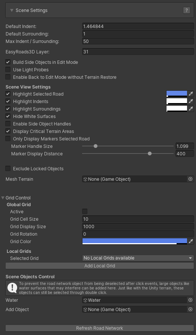Viewport: 196px width, 335px height.
Task: Open the Grid Color swatch
Action: 135,241
